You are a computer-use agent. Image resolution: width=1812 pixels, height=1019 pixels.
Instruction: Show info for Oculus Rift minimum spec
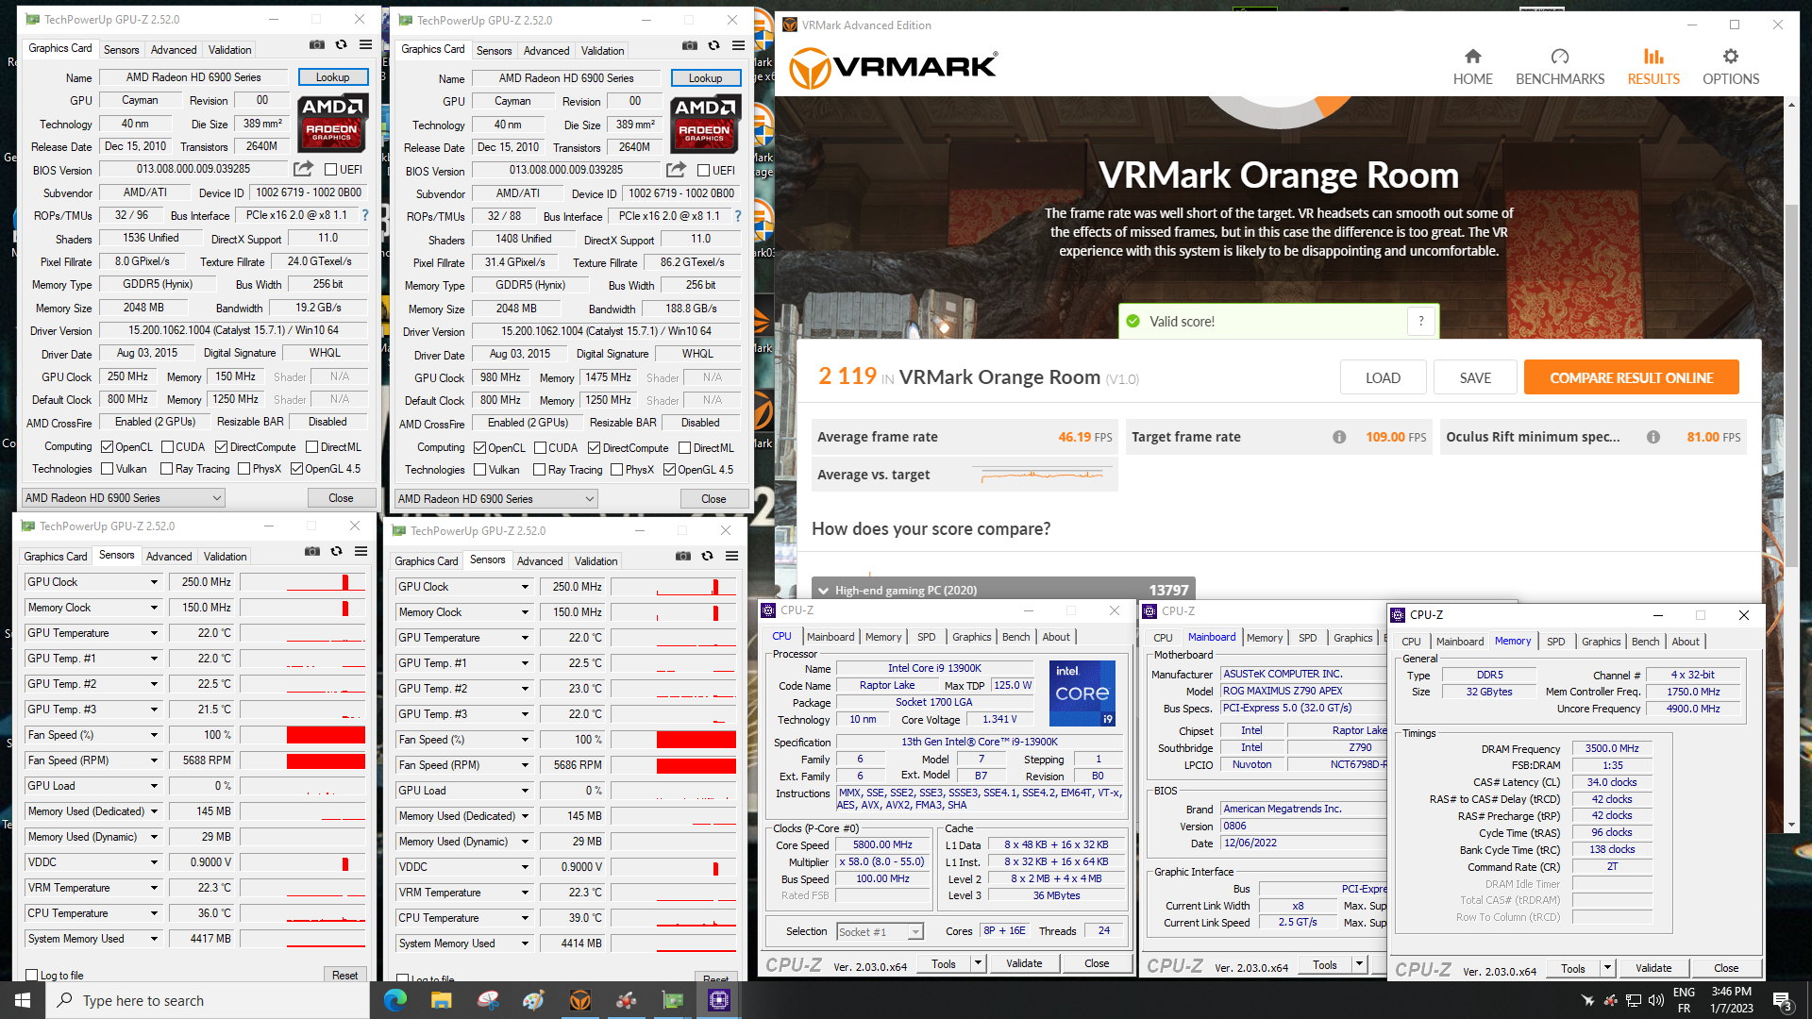click(x=1653, y=437)
